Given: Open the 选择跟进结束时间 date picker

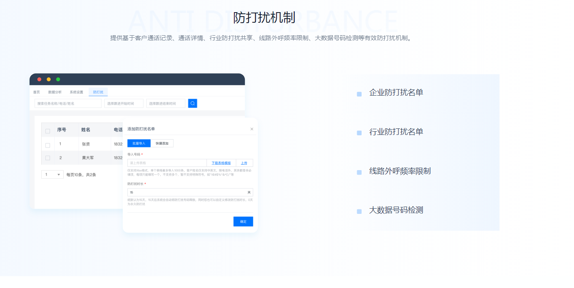Looking at the screenshot, I should [165, 104].
